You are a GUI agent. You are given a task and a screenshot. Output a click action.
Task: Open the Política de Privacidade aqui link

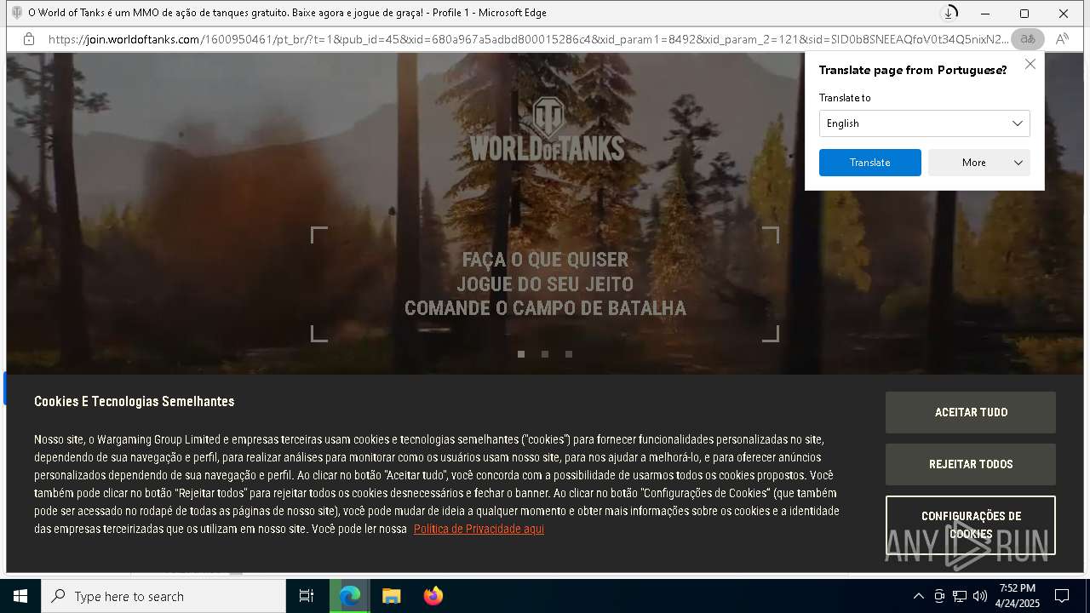(x=479, y=529)
